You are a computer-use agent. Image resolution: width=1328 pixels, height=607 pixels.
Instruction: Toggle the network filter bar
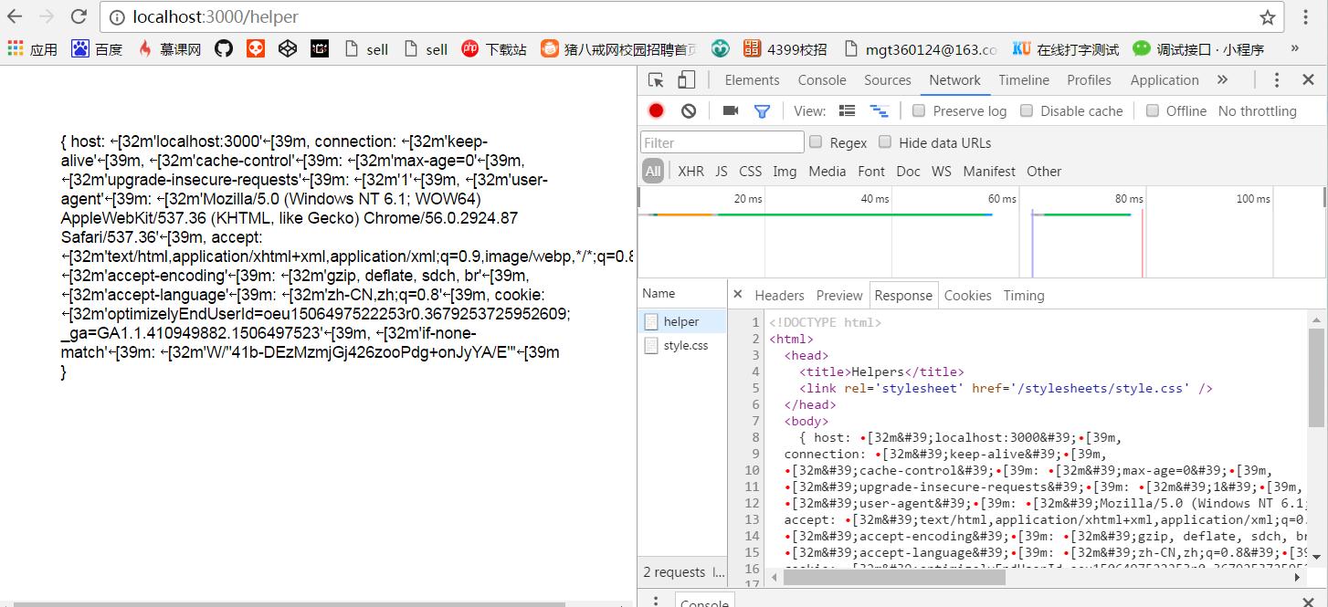tap(762, 110)
